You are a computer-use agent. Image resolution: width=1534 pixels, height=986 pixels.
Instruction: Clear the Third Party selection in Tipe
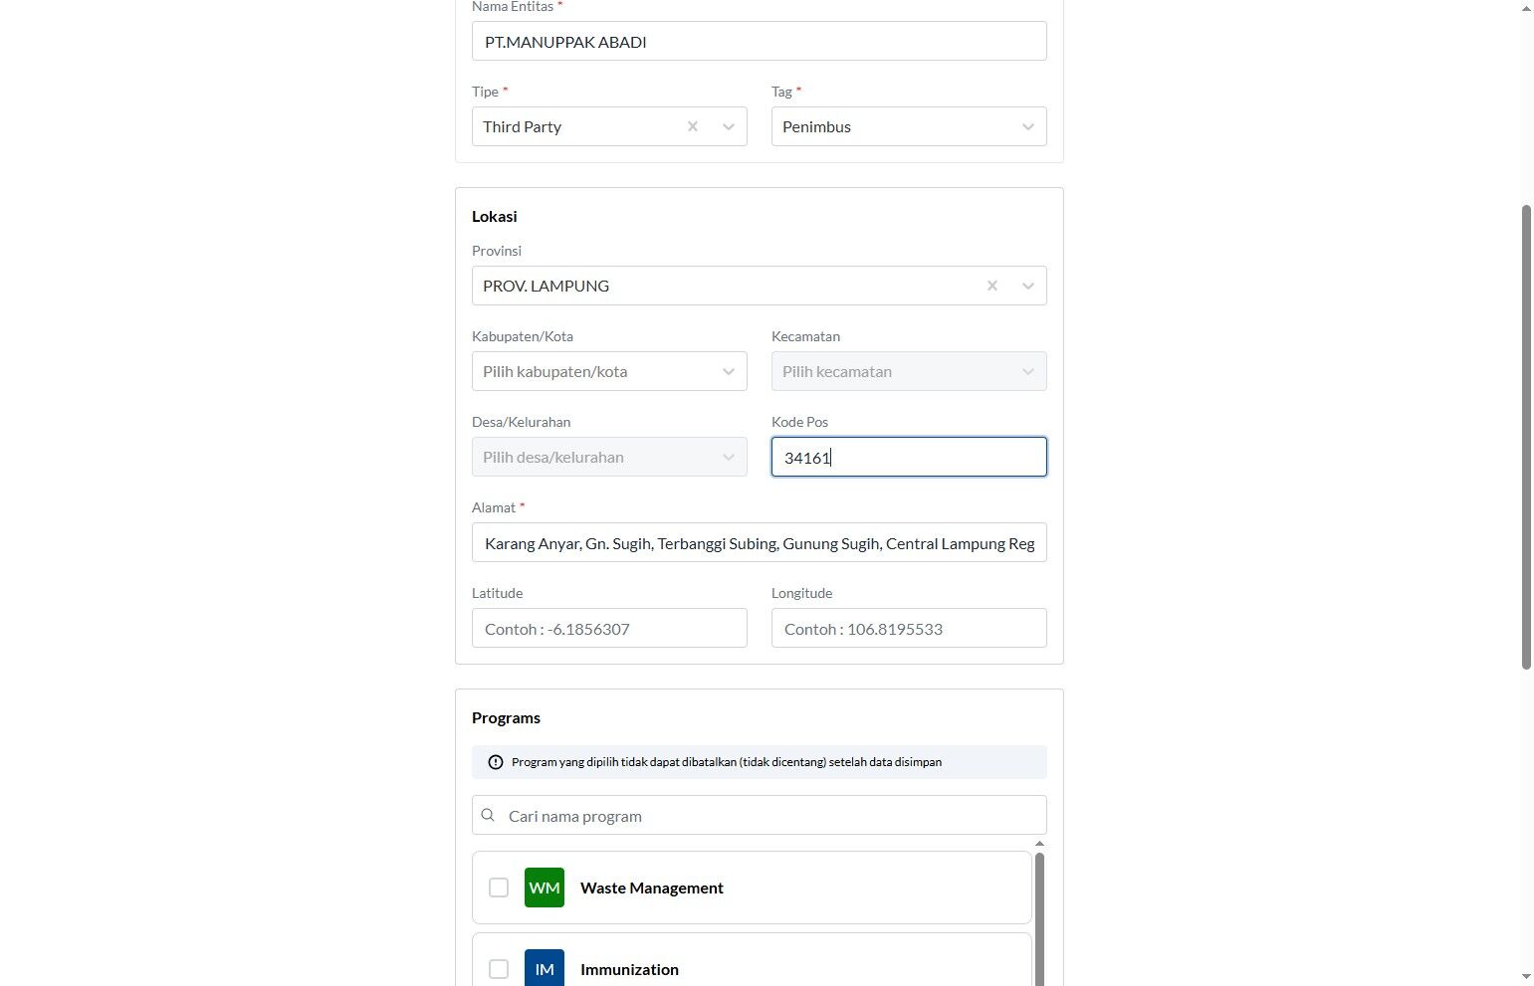click(693, 126)
